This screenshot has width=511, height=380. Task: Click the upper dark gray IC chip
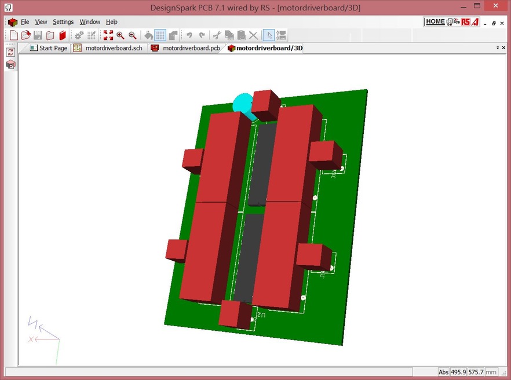[x=261, y=165]
